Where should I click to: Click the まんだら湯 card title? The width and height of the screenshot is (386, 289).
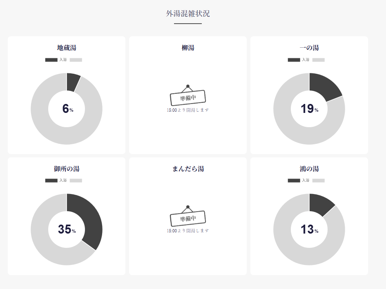tap(188, 169)
